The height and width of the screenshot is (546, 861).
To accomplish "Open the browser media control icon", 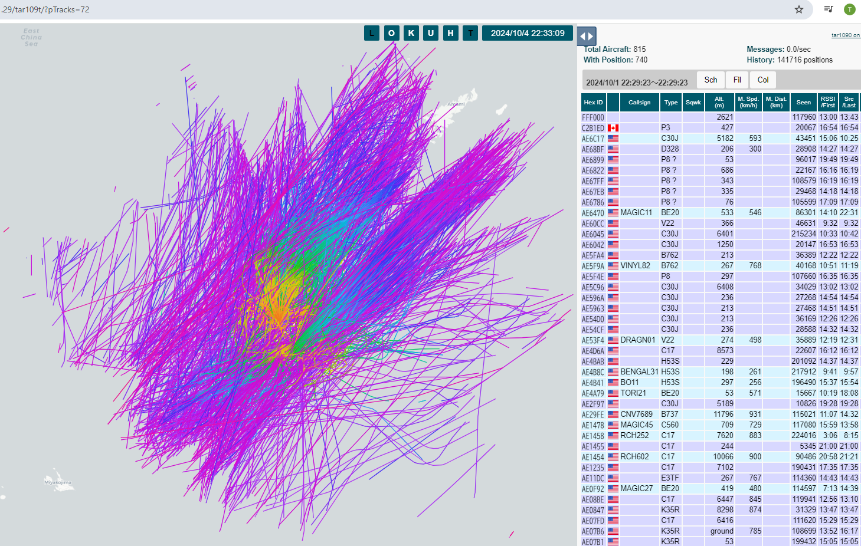I will [x=829, y=9].
